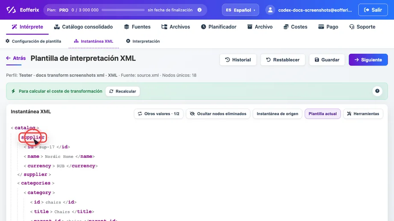Open Configuración de plantilla step
394x221 pixels.
click(x=33, y=41)
